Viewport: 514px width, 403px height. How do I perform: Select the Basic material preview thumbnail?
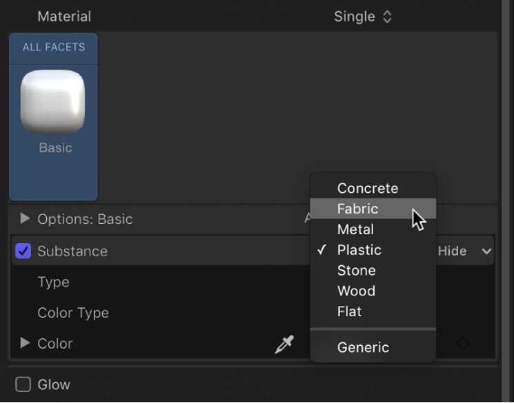point(53,102)
